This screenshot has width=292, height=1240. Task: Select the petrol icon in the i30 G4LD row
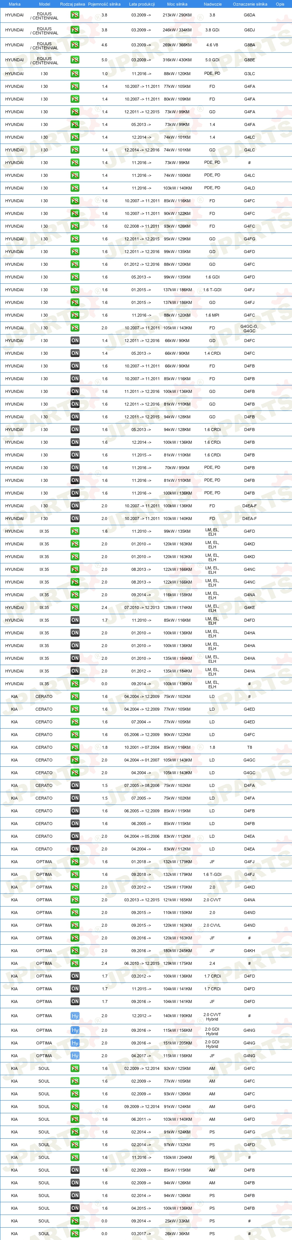click(75, 188)
